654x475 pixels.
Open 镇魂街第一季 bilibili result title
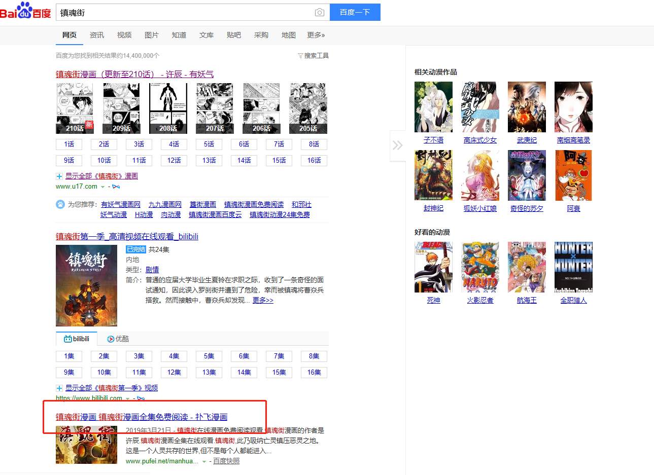pyautogui.click(x=127, y=236)
